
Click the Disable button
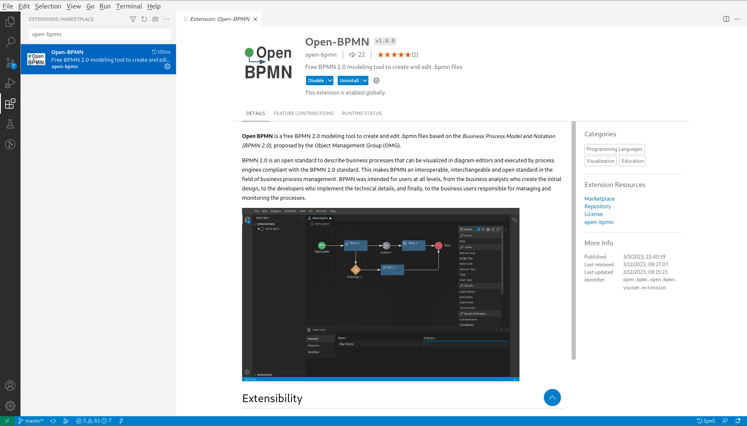[316, 81]
